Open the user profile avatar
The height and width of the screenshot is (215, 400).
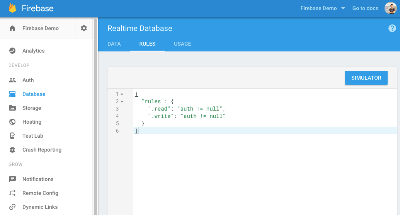[391, 8]
